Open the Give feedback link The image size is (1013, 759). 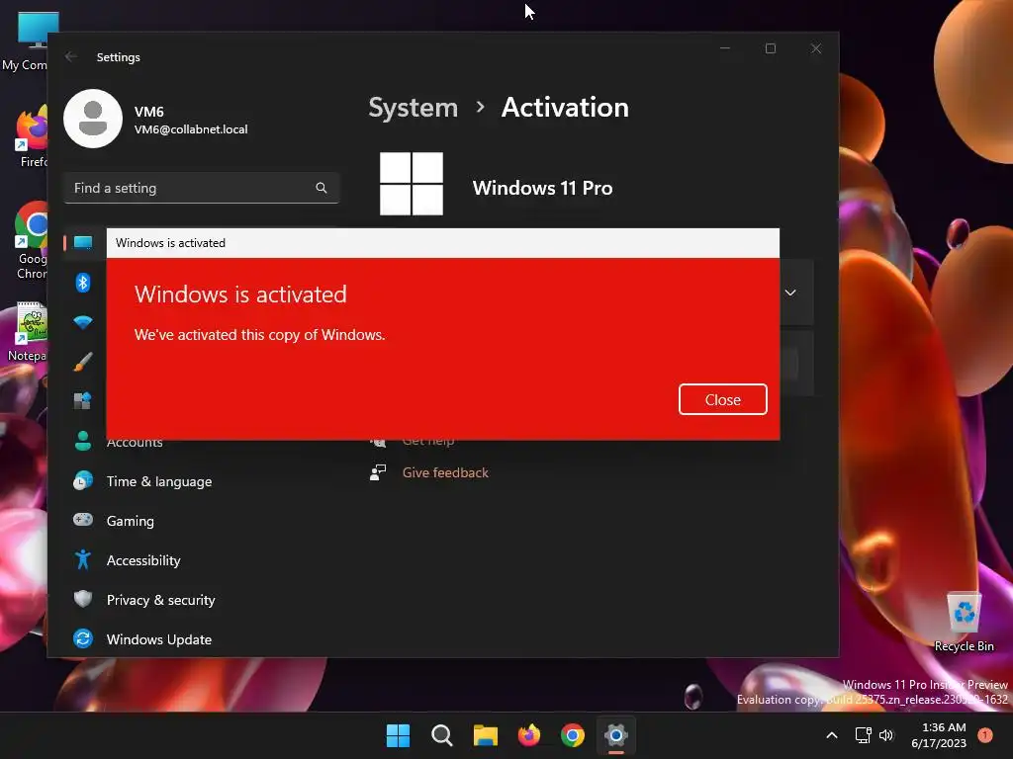click(x=445, y=472)
